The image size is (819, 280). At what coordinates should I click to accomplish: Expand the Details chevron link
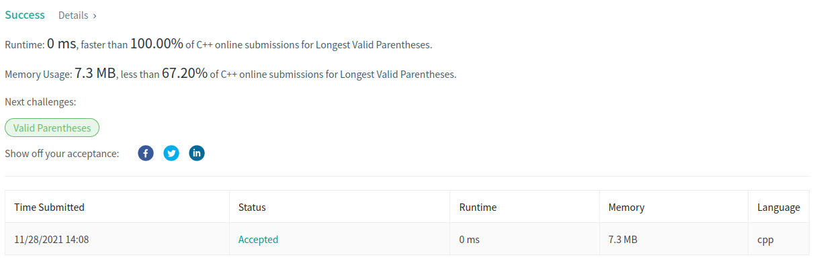click(77, 15)
